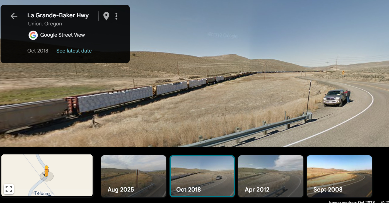Click the Oct 2018 date in the info panel
Image resolution: width=389 pixels, height=203 pixels.
[x=38, y=51]
